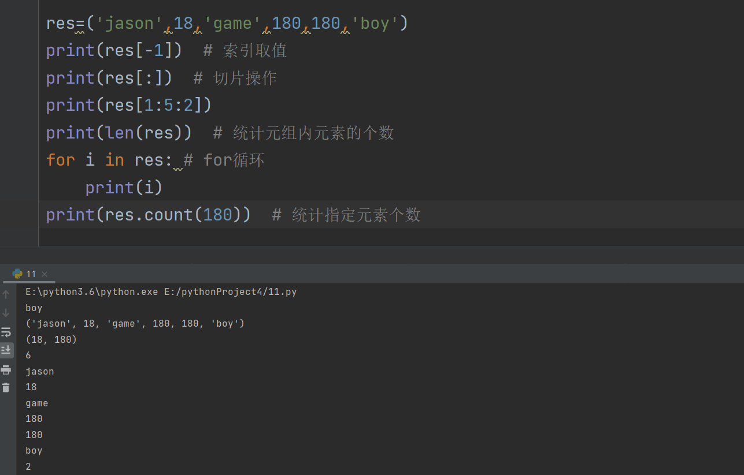Select the run tab named 11

[x=31, y=274]
